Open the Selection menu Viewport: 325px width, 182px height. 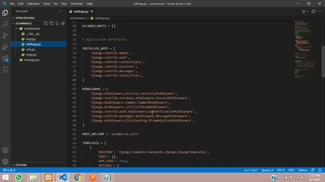tap(33, 4)
